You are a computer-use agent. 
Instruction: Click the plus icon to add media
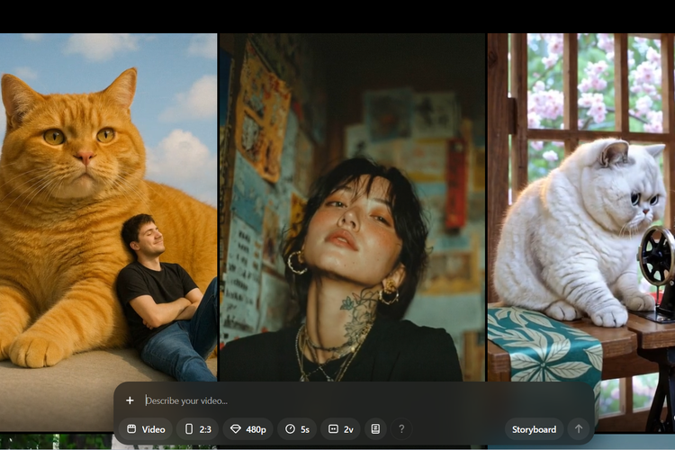[x=130, y=400]
